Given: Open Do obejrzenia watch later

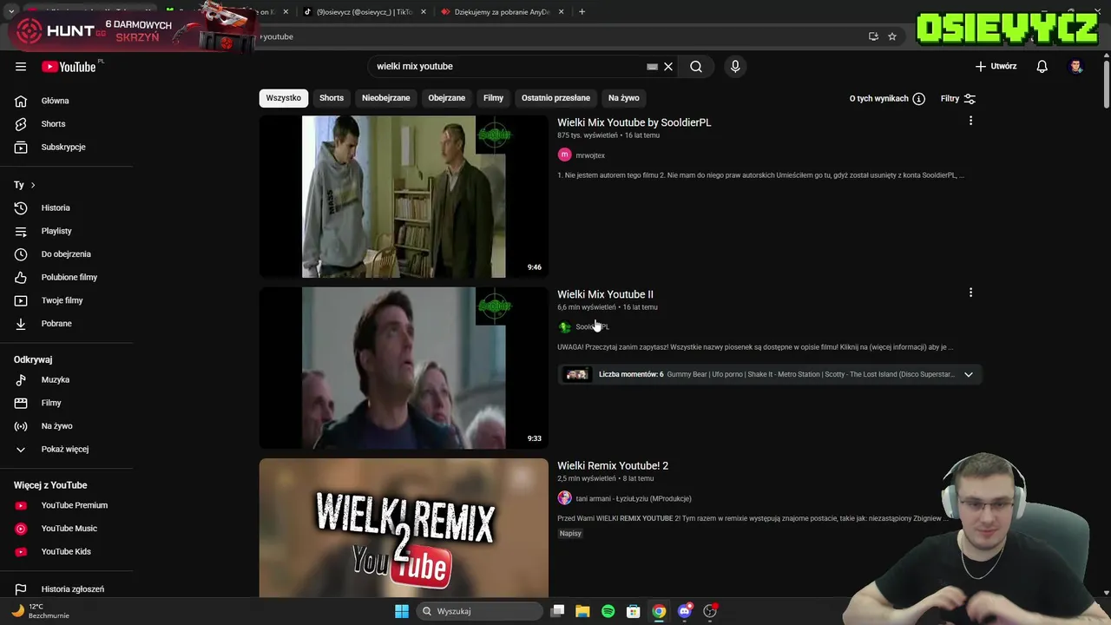Looking at the screenshot, I should click(x=66, y=254).
